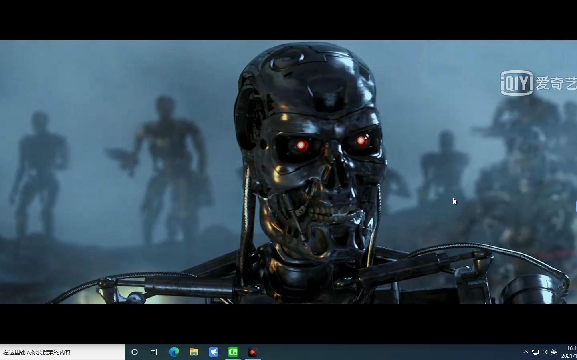
Task: Open the clock and date flyout
Action: tap(569, 352)
